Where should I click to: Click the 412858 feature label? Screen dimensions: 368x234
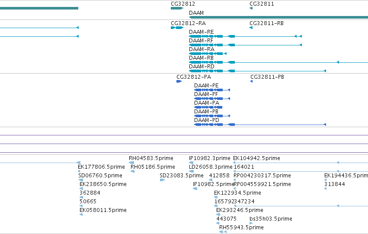[x=219, y=176]
